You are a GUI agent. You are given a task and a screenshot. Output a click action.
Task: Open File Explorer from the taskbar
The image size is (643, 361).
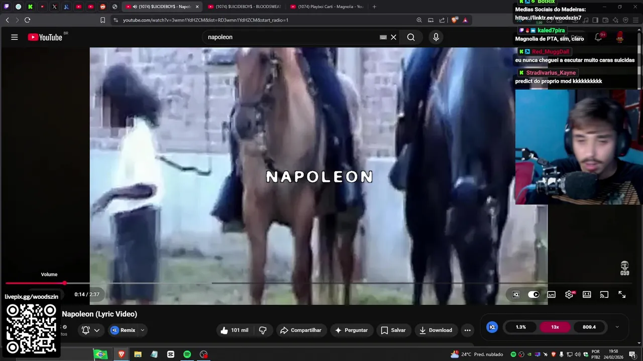138,354
